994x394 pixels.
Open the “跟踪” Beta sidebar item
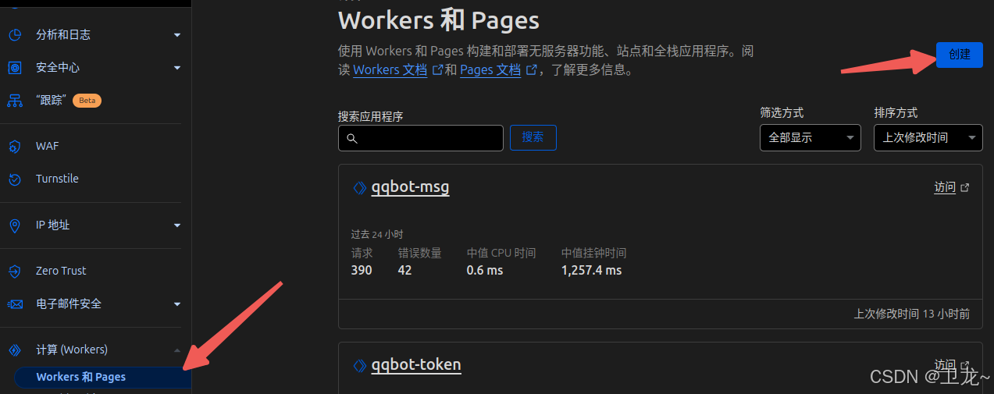pyautogui.click(x=53, y=101)
